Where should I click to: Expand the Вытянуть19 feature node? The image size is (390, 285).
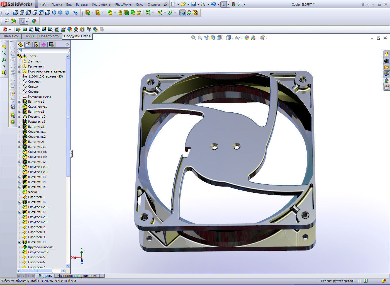pyautogui.click(x=20, y=242)
